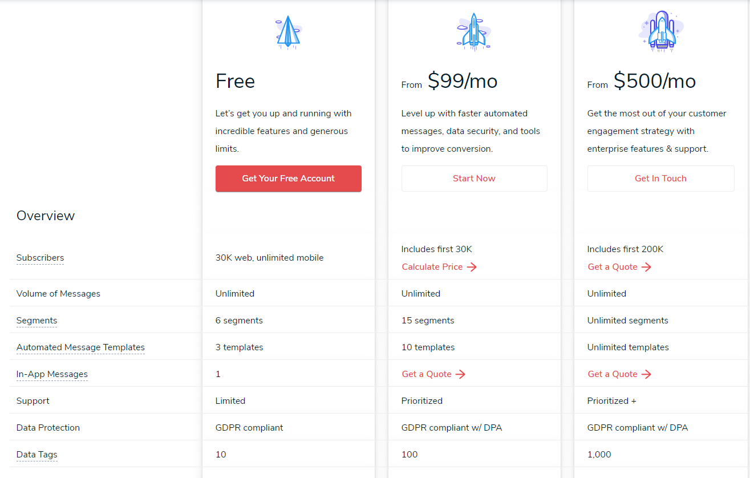
Task: Open Get a Quote under $500 plan Subscribers
Action: (x=613, y=267)
